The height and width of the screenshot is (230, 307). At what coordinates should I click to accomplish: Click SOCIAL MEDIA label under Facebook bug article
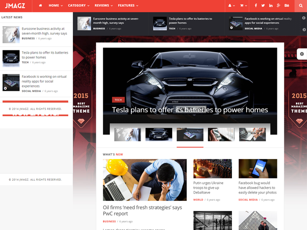[248, 200]
